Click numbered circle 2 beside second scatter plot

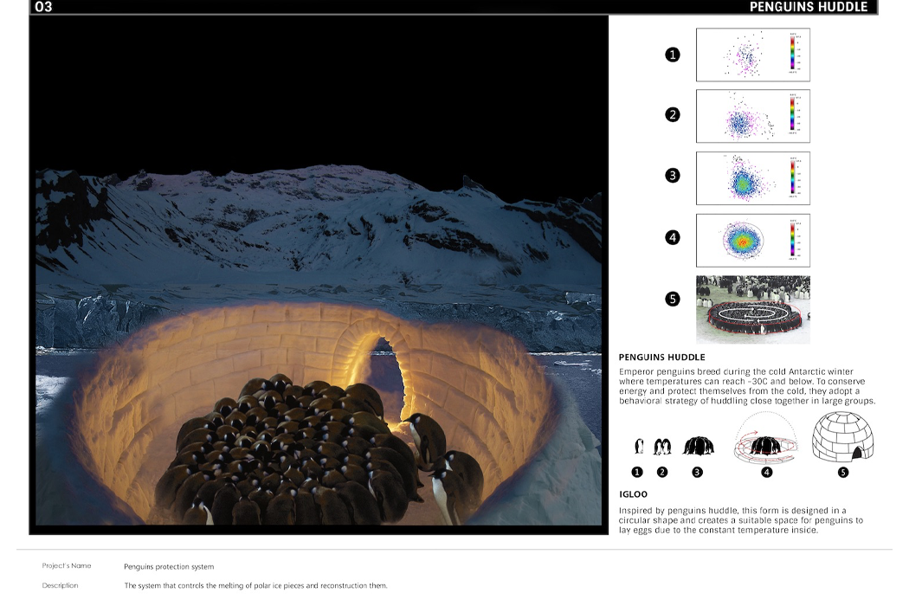pos(673,115)
